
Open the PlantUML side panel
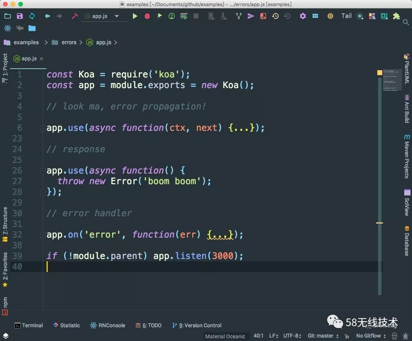point(407,69)
